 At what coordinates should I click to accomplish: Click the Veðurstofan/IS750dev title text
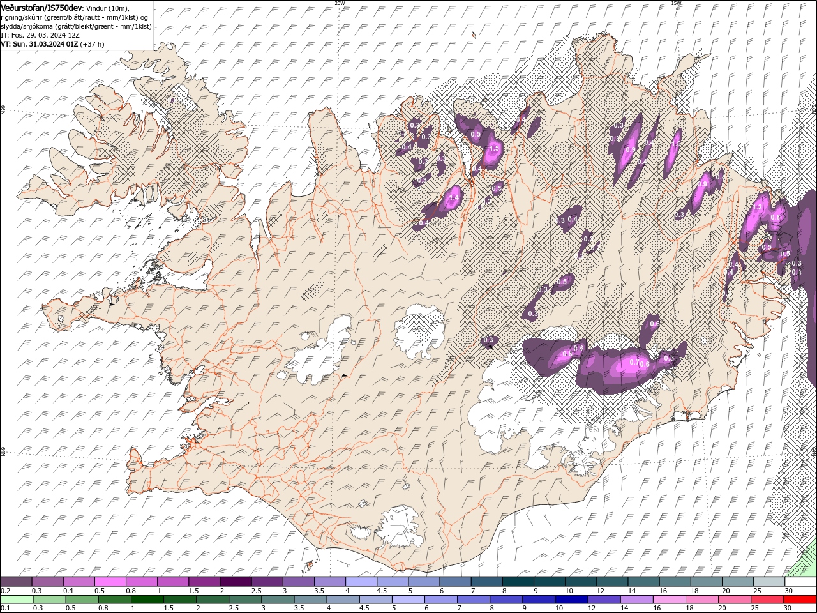[41, 7]
